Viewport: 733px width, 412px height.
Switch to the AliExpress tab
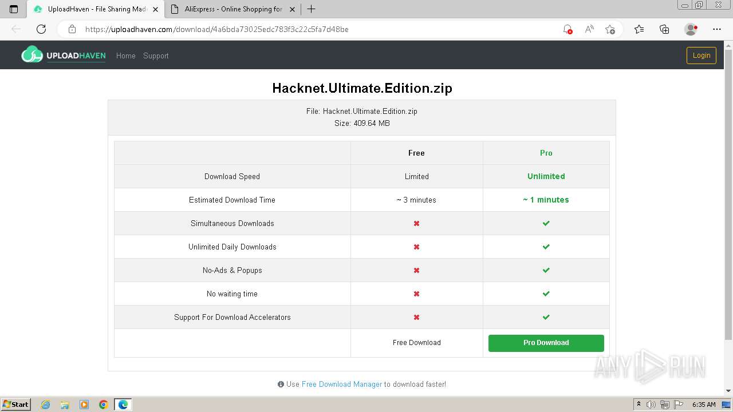coord(233,9)
